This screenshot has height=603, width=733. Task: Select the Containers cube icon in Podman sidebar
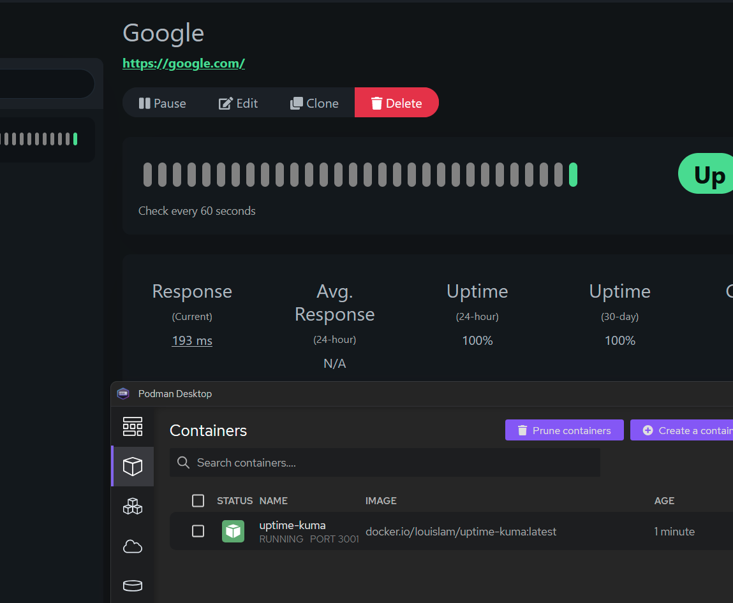(x=132, y=466)
